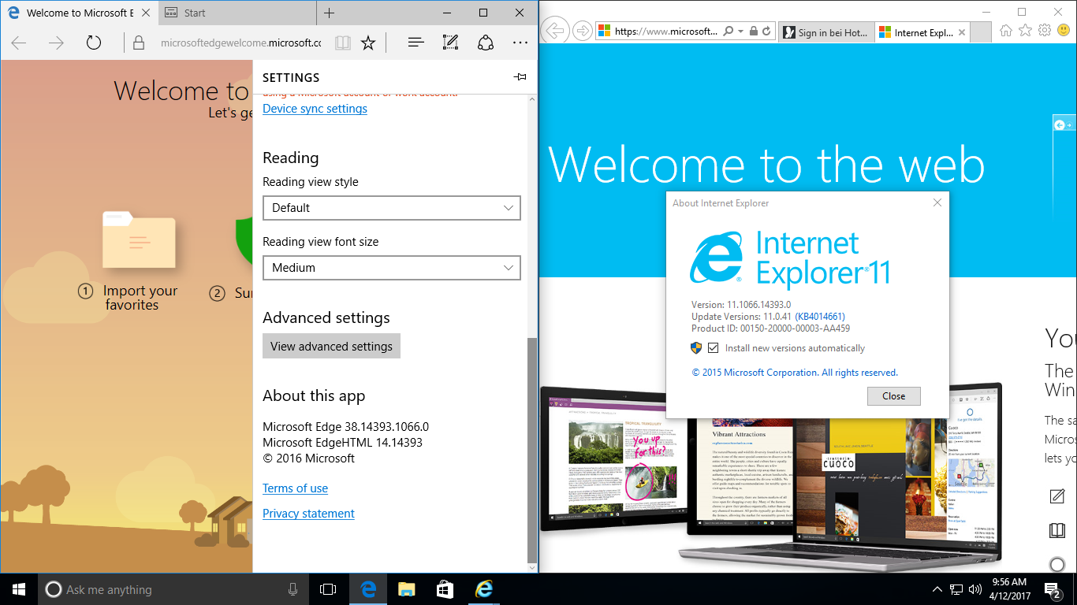Open Edge Hub lines icon
The width and height of the screenshot is (1077, 605).
[x=416, y=43]
